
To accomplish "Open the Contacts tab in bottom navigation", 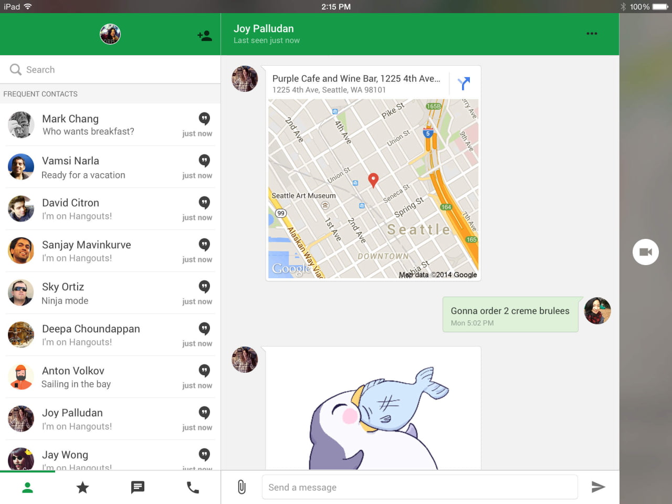I will (27, 487).
